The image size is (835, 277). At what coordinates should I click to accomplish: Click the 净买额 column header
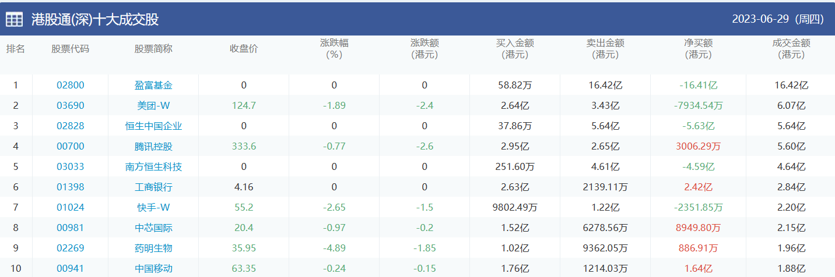(699, 49)
